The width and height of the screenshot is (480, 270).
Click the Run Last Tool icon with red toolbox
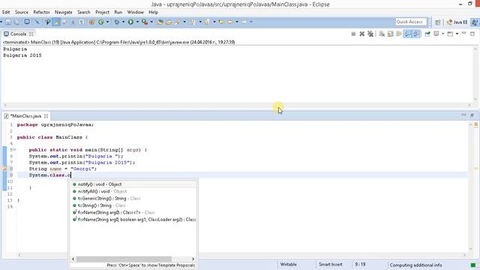tap(145, 22)
